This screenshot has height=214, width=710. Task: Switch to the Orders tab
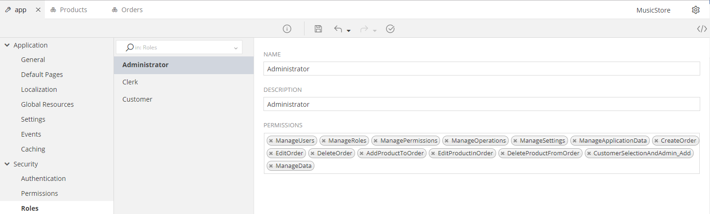pos(128,10)
